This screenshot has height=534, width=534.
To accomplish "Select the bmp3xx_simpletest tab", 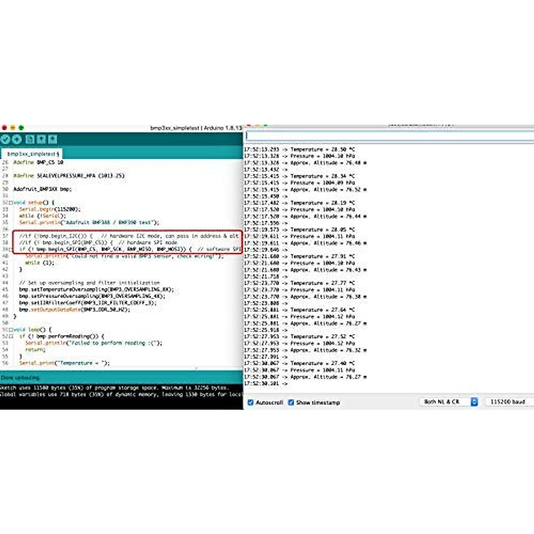I will pyautogui.click(x=31, y=154).
